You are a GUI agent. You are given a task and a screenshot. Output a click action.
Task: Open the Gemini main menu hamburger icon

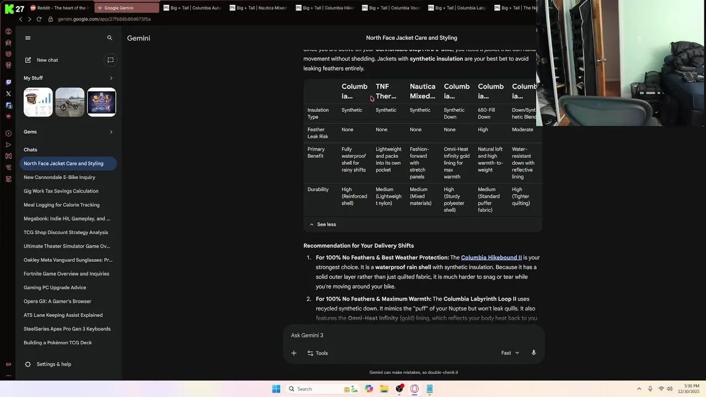coord(28,38)
